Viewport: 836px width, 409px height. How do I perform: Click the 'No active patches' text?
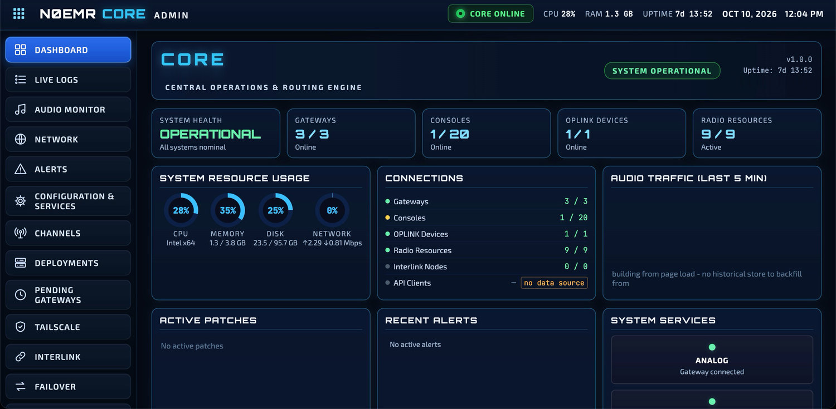pyautogui.click(x=192, y=346)
